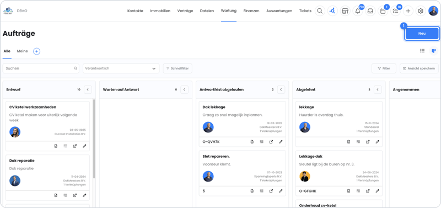Screen dimensions: 441x208
Task: Open notifications bell with 776 badge
Action: coord(358,11)
